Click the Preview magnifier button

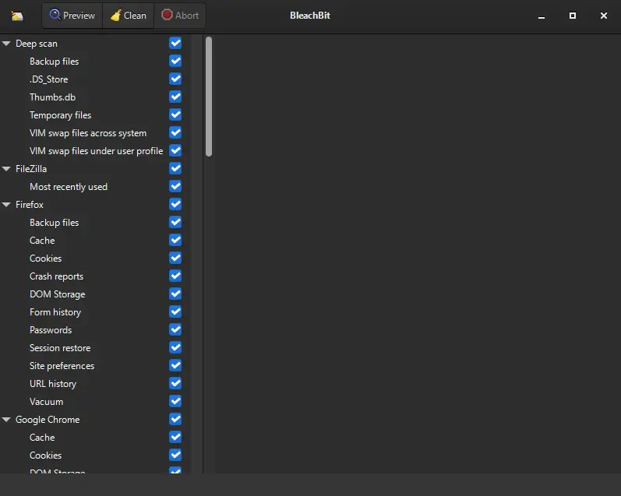coord(72,16)
